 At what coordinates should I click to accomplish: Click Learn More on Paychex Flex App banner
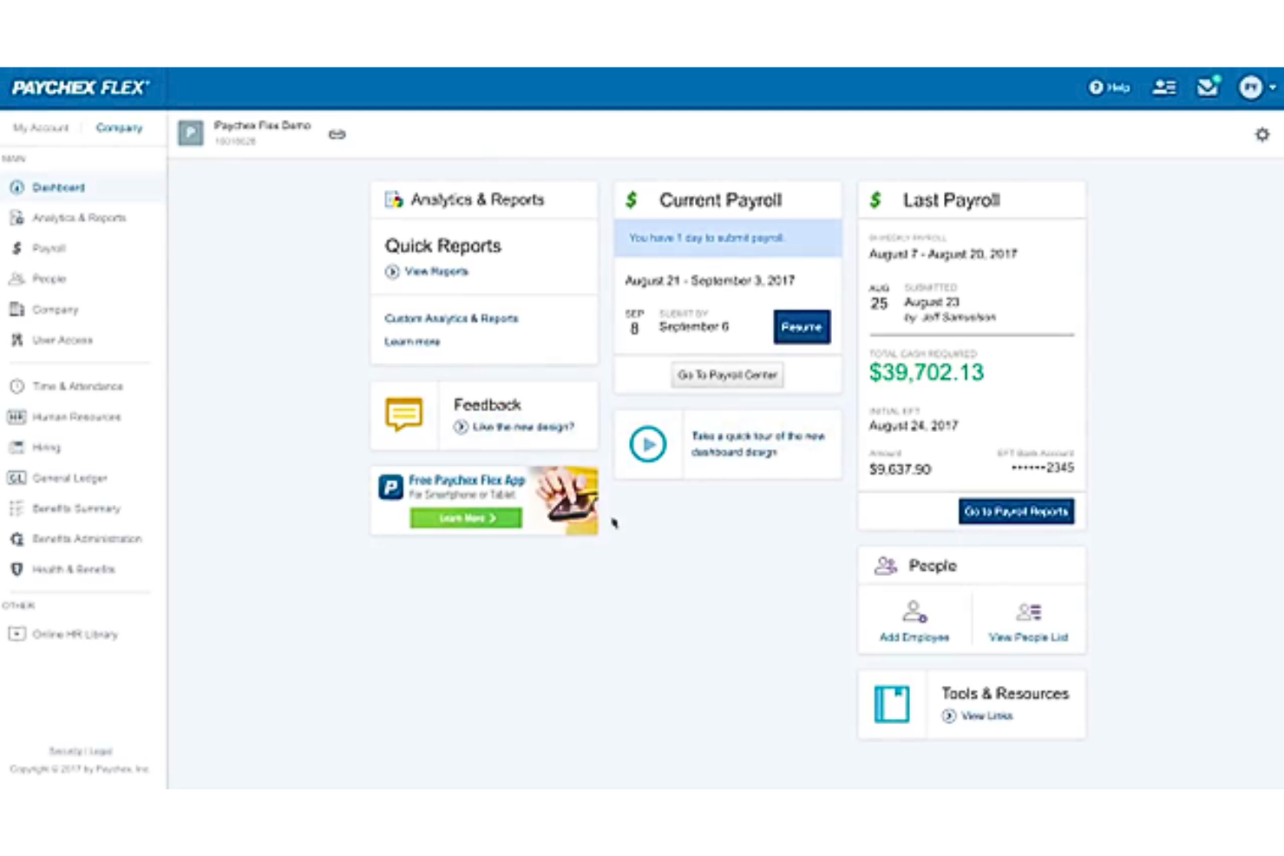coord(466,518)
